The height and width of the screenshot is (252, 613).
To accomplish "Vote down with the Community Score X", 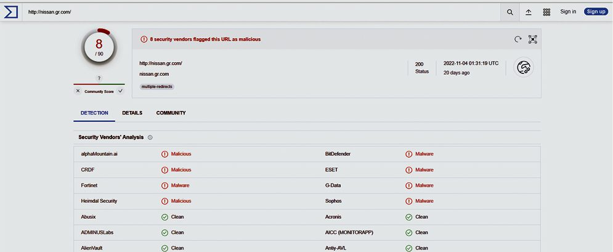I will coord(78,91).
